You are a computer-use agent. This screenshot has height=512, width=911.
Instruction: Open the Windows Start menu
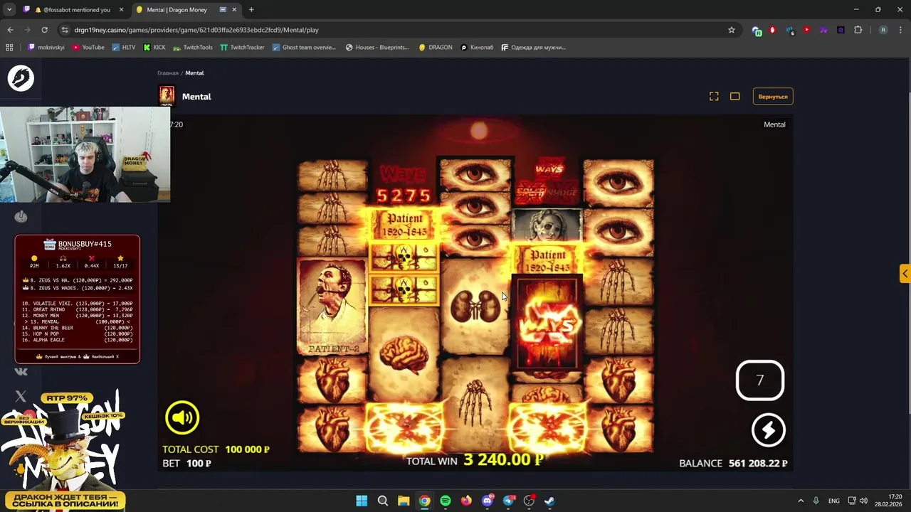[362, 501]
